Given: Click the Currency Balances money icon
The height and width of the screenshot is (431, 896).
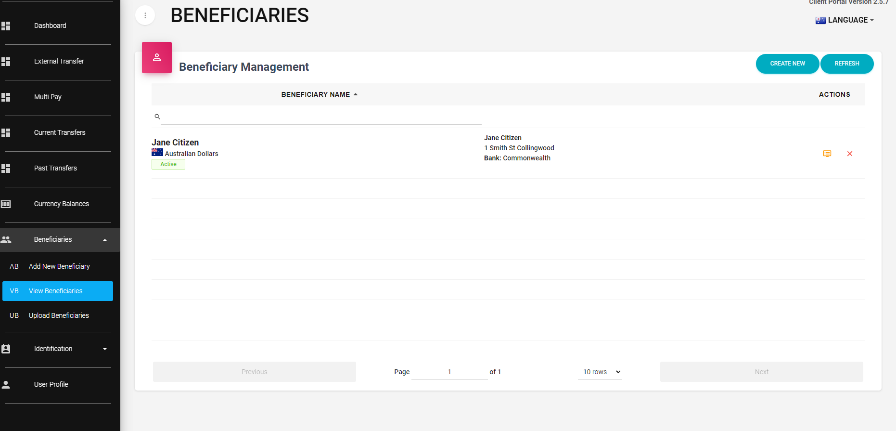Looking at the screenshot, I should (x=6, y=204).
